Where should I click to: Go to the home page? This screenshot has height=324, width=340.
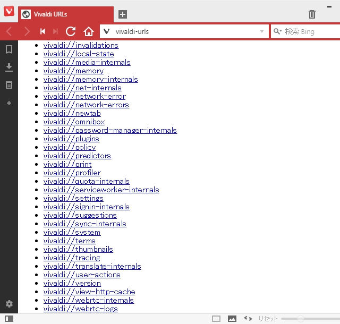(x=89, y=31)
